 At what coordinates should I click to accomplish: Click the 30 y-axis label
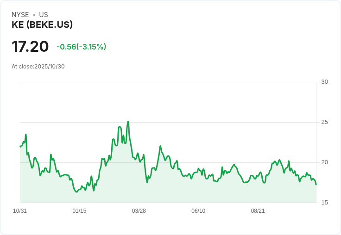click(324, 82)
